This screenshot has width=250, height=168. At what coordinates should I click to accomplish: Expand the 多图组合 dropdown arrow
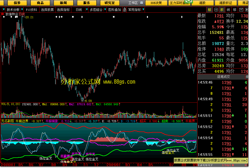105,10
